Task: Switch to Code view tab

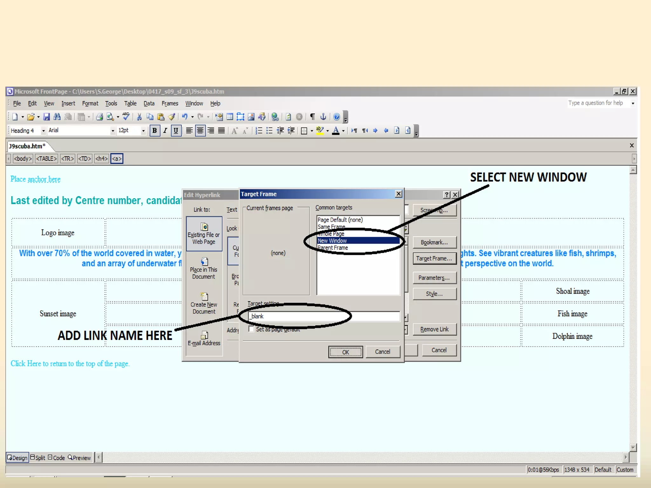Action: coord(57,458)
